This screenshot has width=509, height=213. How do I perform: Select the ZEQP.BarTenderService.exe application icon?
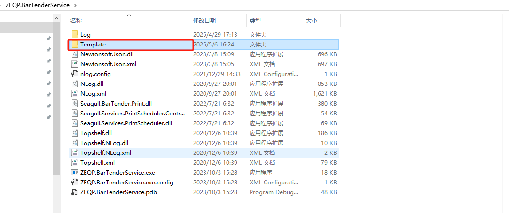pos(74,173)
